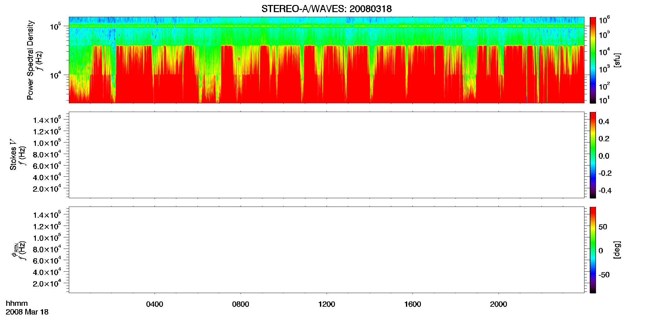653x336 pixels.
Task: Click the Stokes V axis label
Action: pyautogui.click(x=13, y=155)
